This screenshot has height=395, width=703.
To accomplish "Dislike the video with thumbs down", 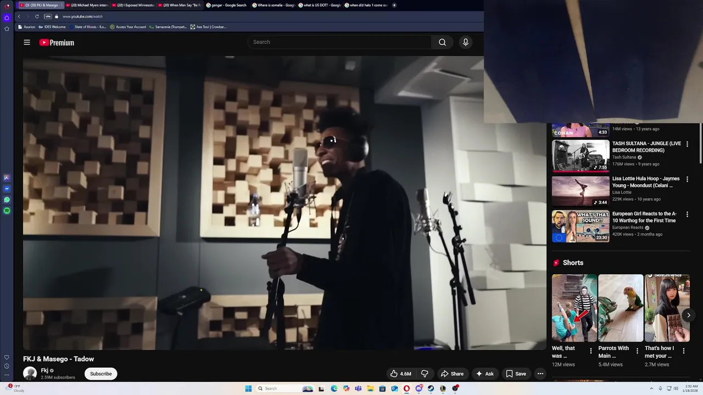I will [425, 374].
